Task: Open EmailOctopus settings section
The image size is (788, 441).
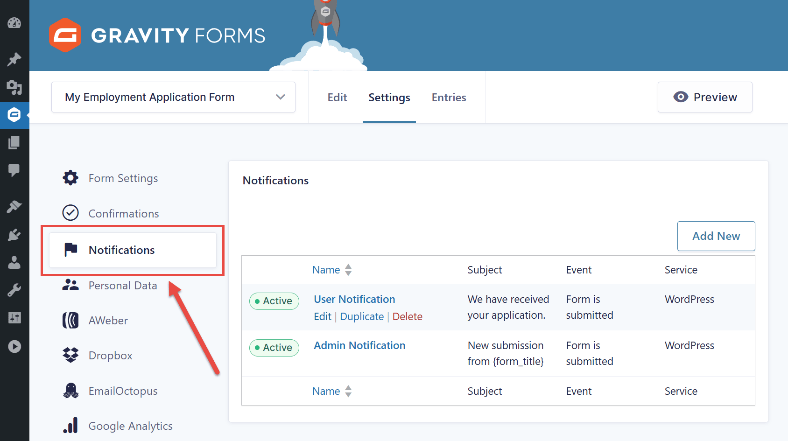Action: point(123,391)
